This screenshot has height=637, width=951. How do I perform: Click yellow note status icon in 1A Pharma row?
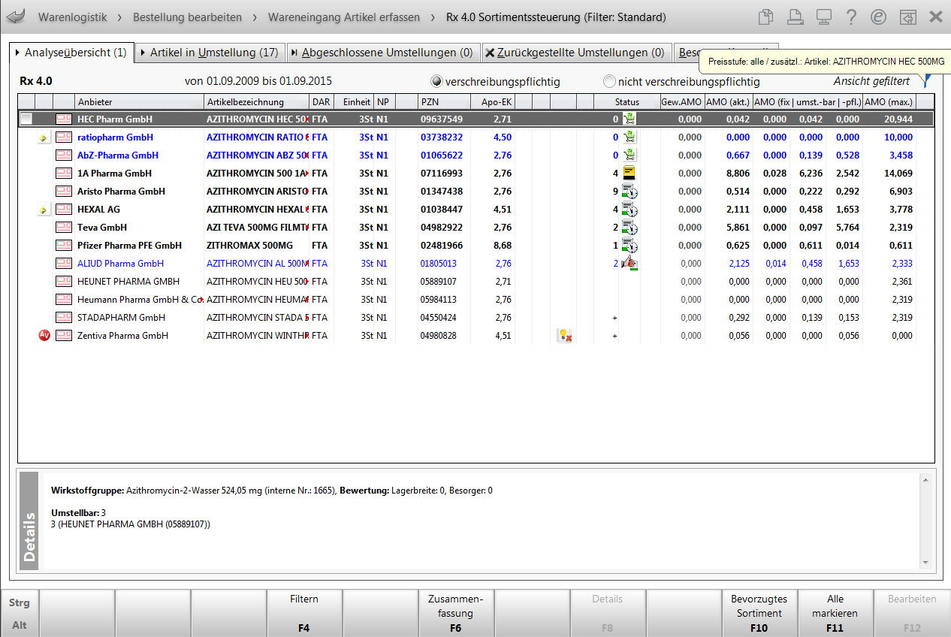[629, 173]
